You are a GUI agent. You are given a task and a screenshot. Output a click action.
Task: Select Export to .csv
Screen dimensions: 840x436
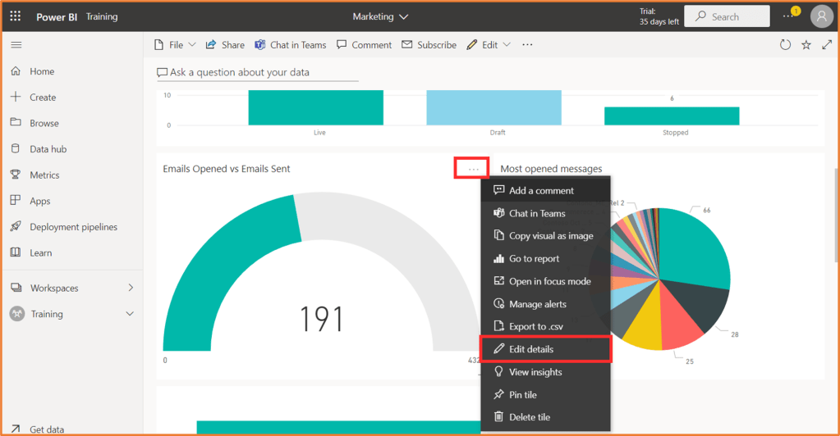coord(545,326)
